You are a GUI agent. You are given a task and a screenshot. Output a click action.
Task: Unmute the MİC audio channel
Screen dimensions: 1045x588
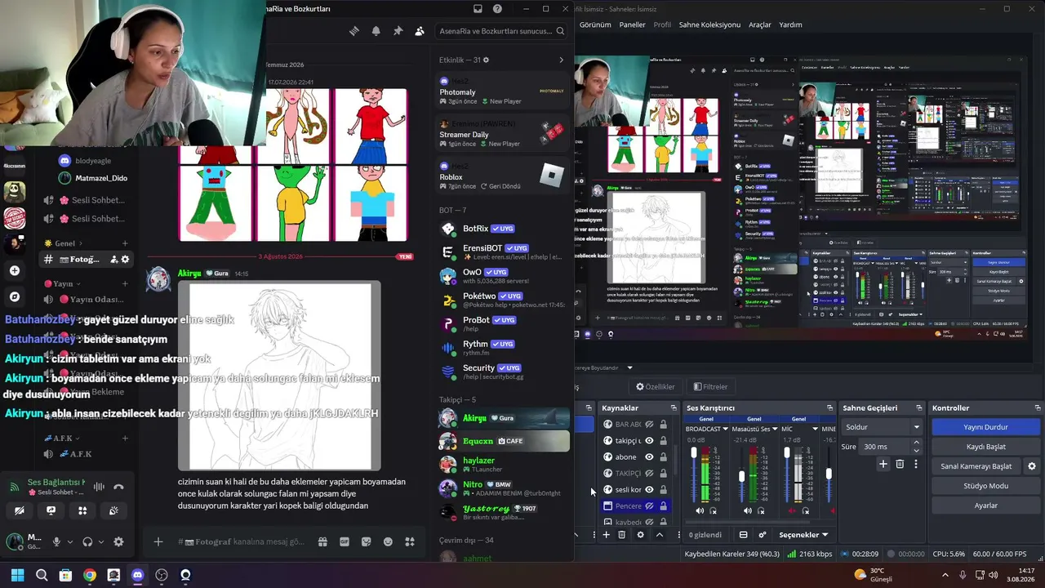point(792,511)
